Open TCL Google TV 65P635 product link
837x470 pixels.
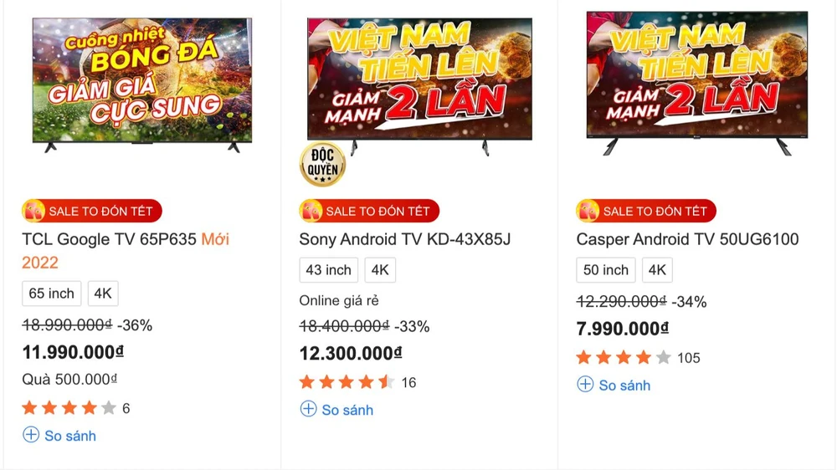(x=109, y=240)
